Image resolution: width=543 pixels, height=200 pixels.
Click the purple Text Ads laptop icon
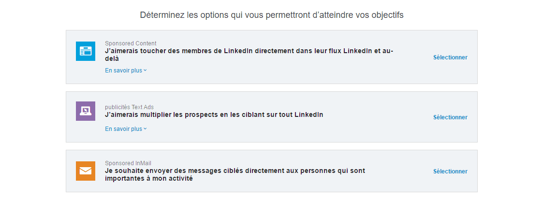[x=86, y=111]
